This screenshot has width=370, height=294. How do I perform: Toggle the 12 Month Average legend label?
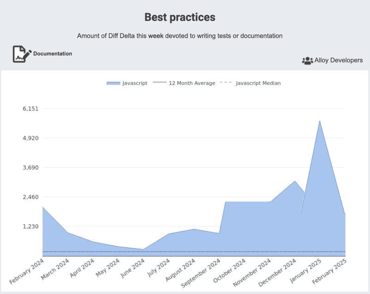coord(192,84)
